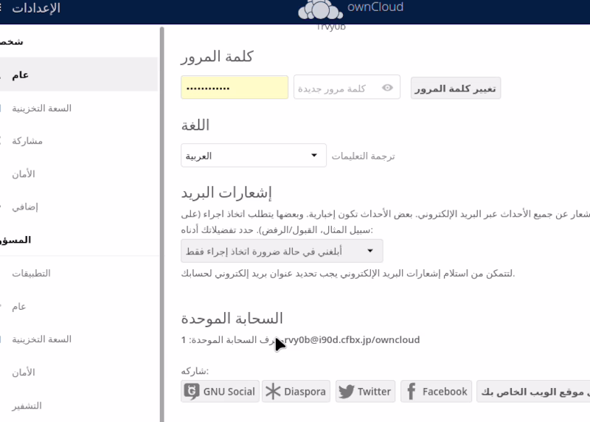The width and height of the screenshot is (590, 422).
Task: Open the language dropdown showing العربية
Action: tap(253, 156)
